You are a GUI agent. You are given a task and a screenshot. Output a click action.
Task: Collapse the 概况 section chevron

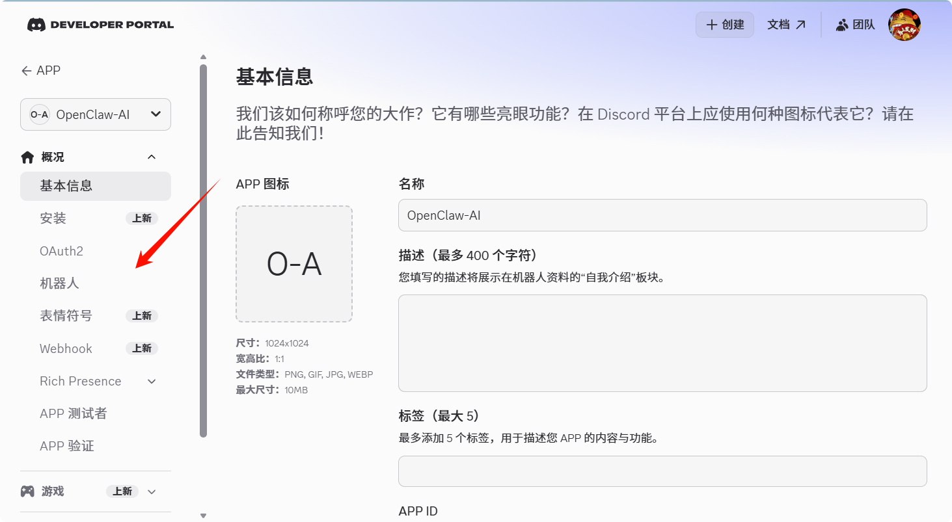pyautogui.click(x=152, y=157)
